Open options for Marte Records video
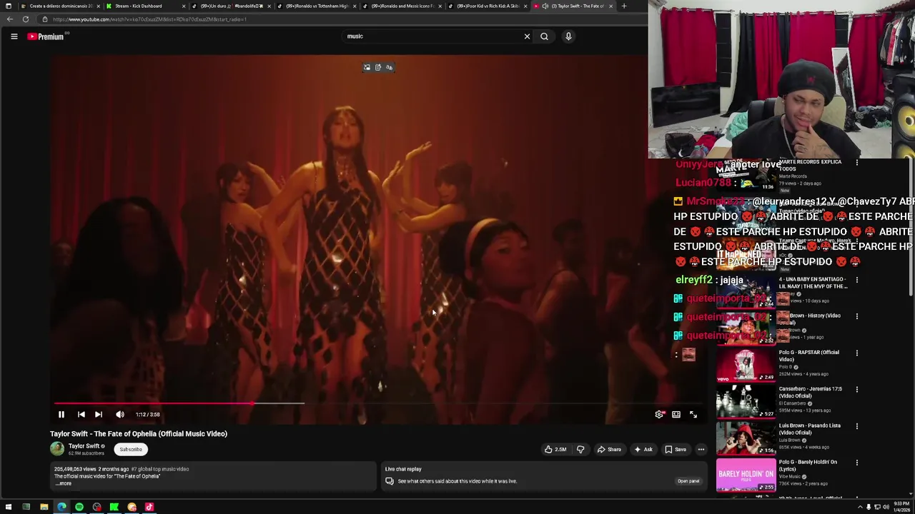The width and height of the screenshot is (915, 514). (857, 163)
